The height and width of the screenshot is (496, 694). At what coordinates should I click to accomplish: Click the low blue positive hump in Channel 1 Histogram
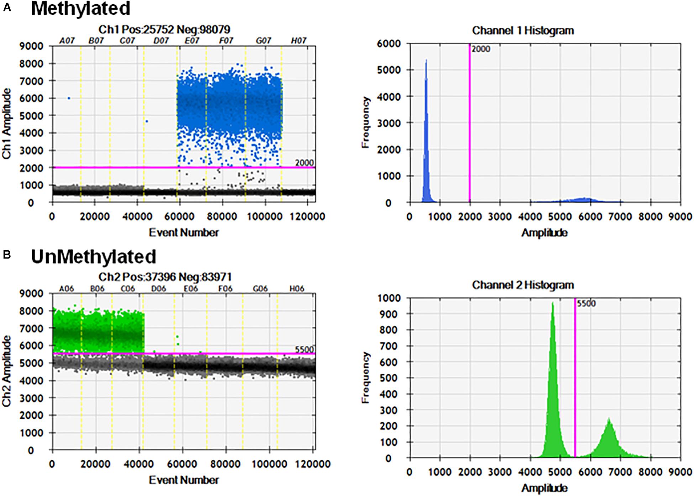click(584, 200)
